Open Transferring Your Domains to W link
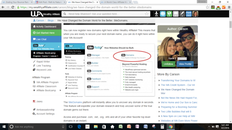The height and width of the screenshot is (130, 232). coord(178,80)
